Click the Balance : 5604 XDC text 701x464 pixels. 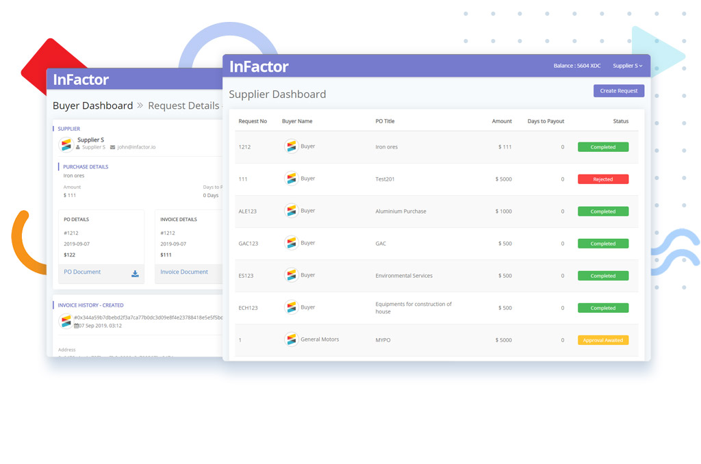click(576, 66)
